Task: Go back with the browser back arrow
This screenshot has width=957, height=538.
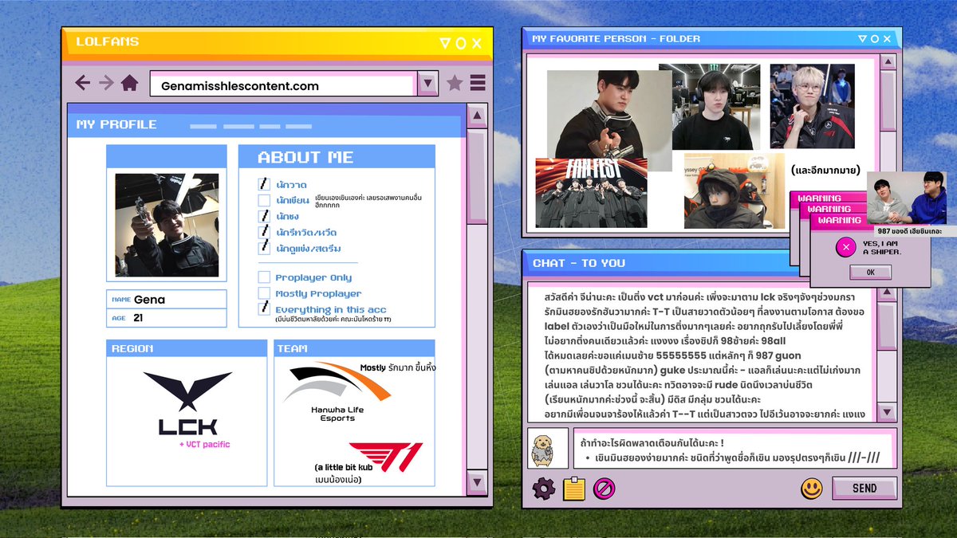Action: 82,83
